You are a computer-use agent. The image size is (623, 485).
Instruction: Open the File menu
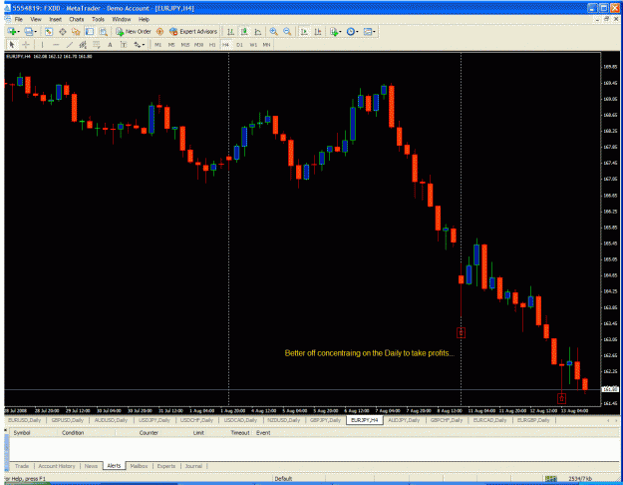point(19,19)
